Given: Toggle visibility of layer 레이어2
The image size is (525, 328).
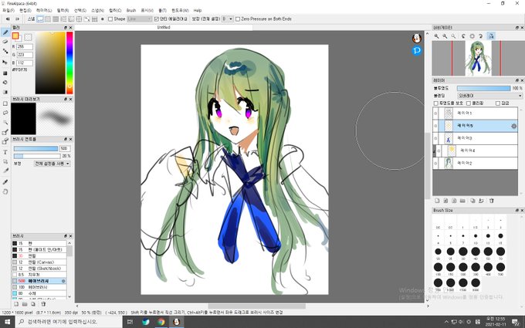Looking at the screenshot, I should coord(435,164).
